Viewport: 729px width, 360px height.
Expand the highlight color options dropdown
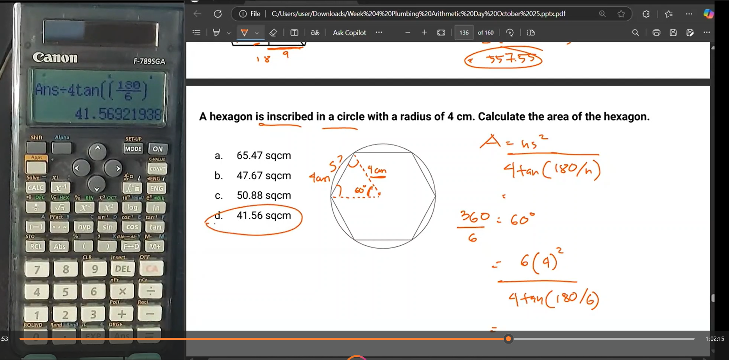coord(257,33)
